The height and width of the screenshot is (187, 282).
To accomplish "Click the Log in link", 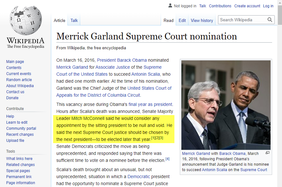I will [268, 6].
